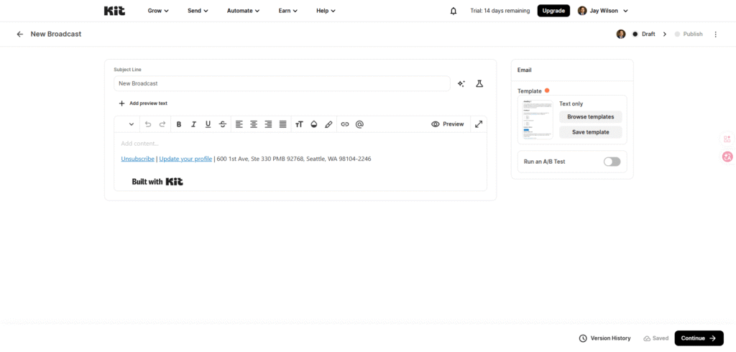Image resolution: width=736 pixels, height=352 pixels.
Task: Open the Automate menu
Action: (243, 11)
